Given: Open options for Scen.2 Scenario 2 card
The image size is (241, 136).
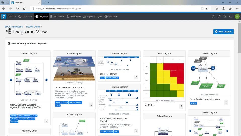Looking at the screenshot, I should [x=46, y=121].
